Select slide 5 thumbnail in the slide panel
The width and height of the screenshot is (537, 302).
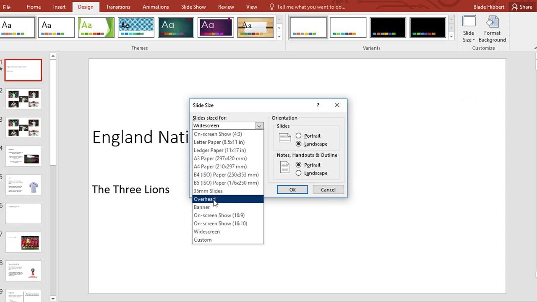coord(23,185)
